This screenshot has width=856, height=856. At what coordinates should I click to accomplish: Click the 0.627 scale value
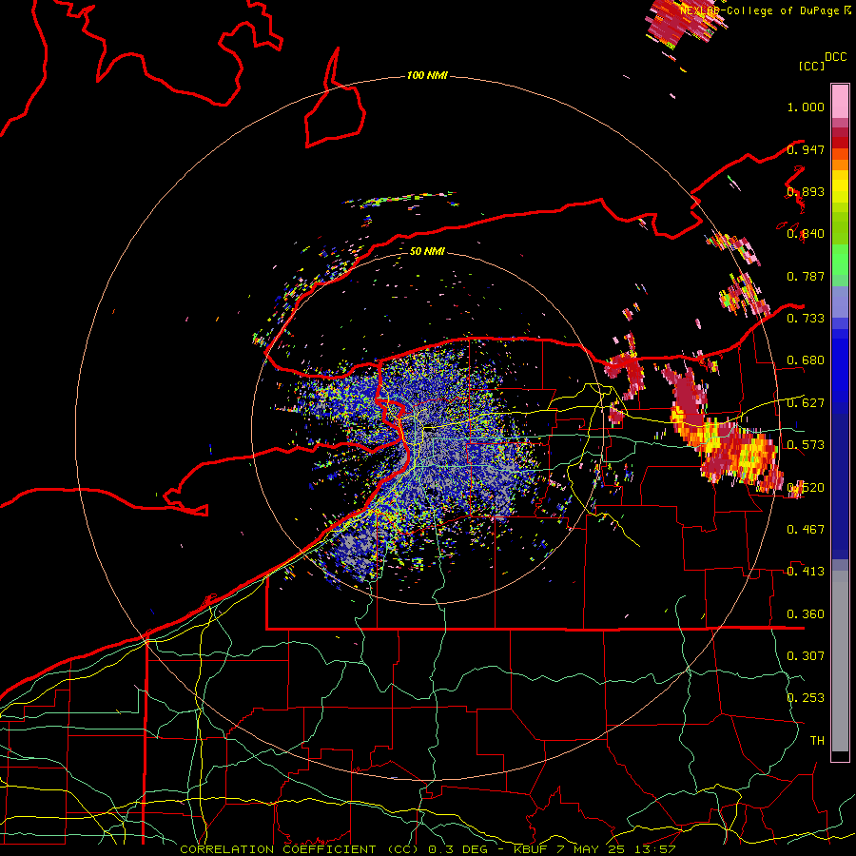coord(806,403)
